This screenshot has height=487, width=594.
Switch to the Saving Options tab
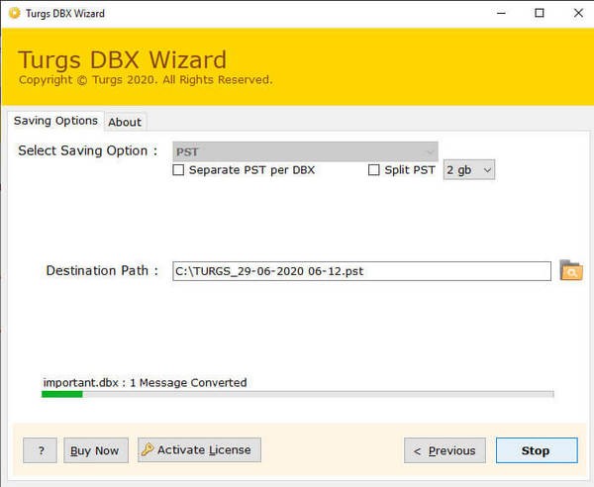tap(55, 121)
